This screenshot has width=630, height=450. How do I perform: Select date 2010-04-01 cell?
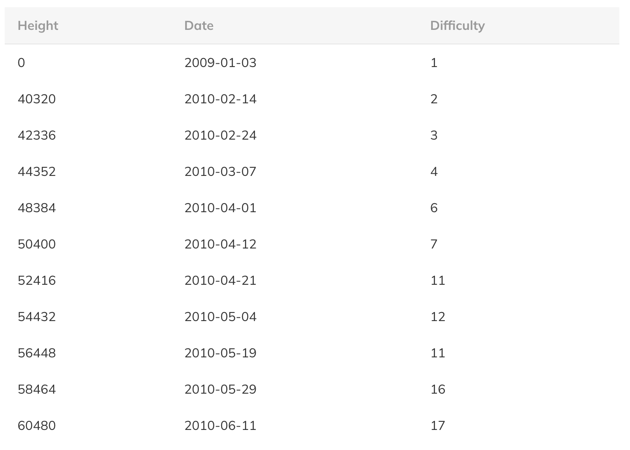pos(220,208)
